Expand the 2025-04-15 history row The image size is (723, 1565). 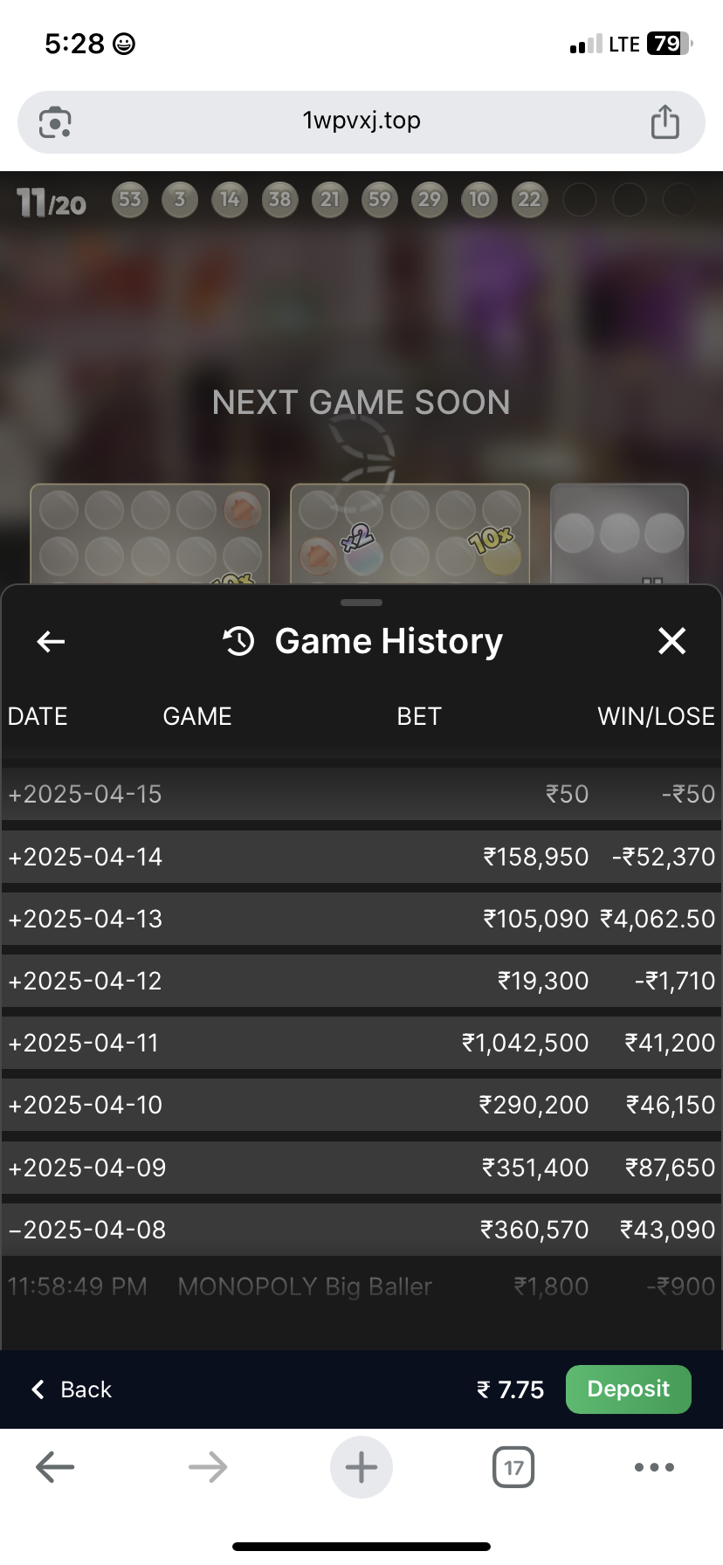(86, 794)
